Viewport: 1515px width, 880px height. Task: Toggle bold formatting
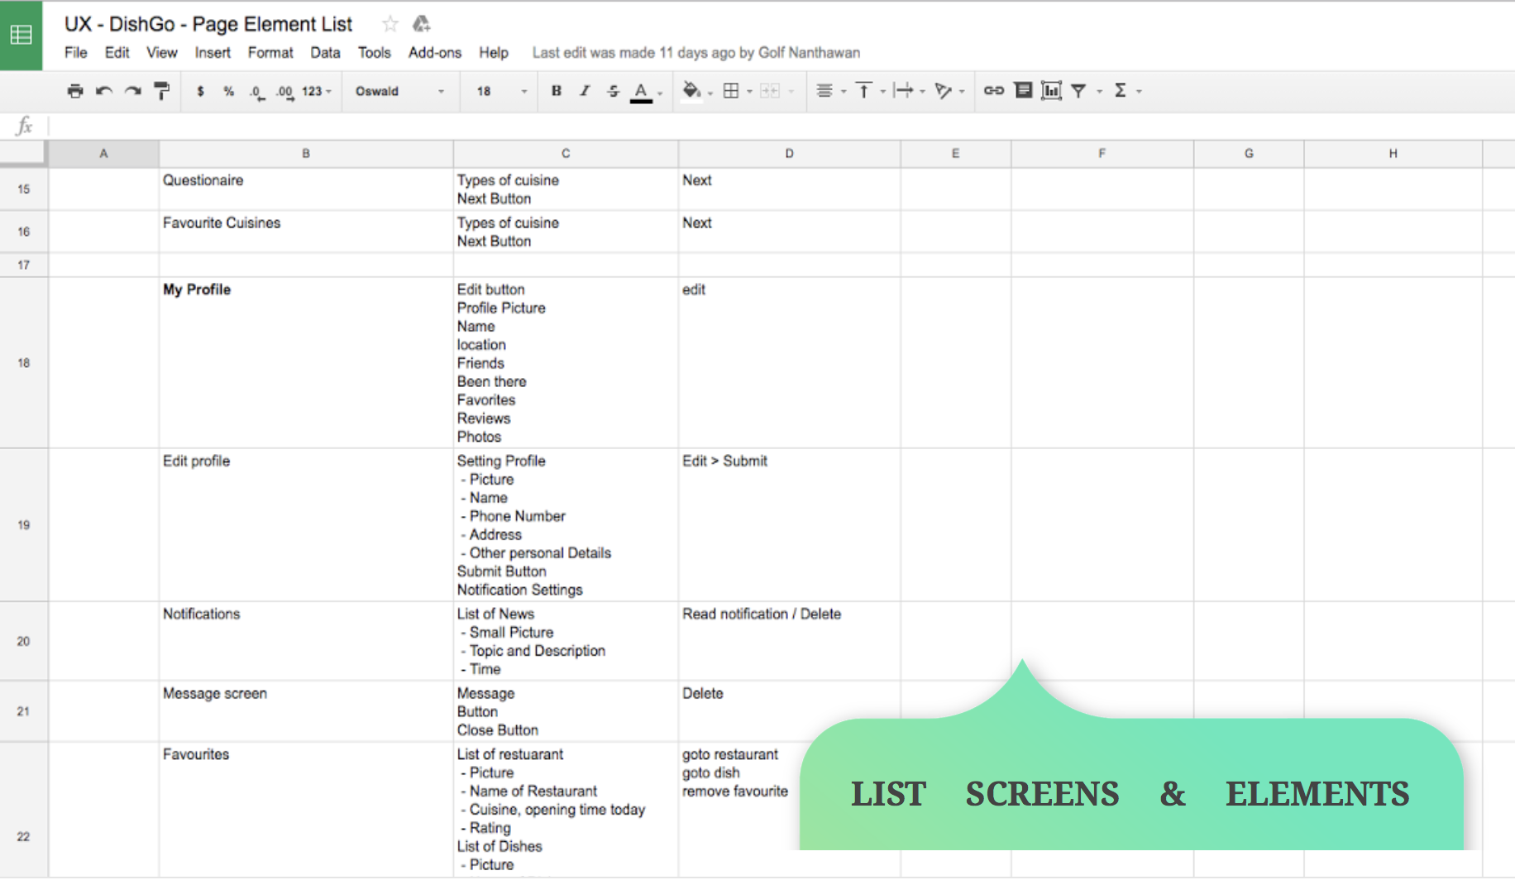(x=557, y=91)
